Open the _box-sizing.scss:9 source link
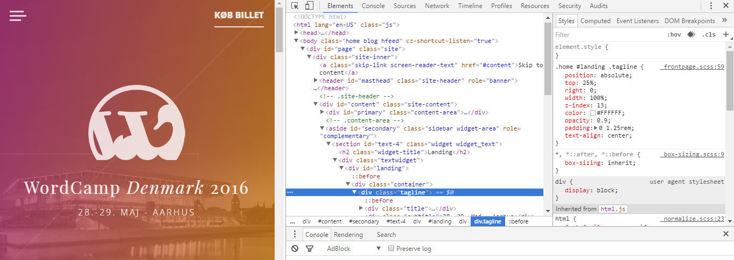 [x=693, y=154]
